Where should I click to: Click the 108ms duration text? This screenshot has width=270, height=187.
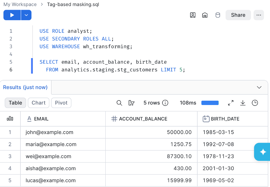[188, 103]
